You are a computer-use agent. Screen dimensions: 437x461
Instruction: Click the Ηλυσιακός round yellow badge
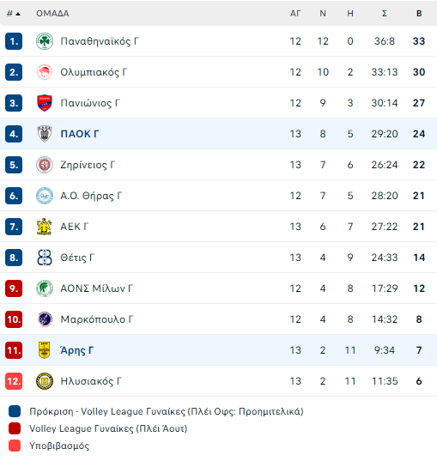[x=45, y=381]
